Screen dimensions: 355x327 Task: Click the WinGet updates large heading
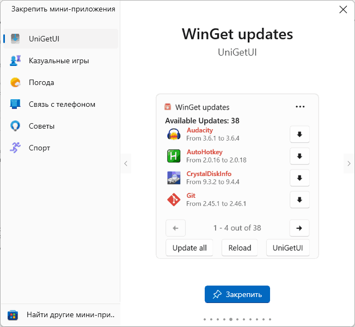pyautogui.click(x=237, y=34)
